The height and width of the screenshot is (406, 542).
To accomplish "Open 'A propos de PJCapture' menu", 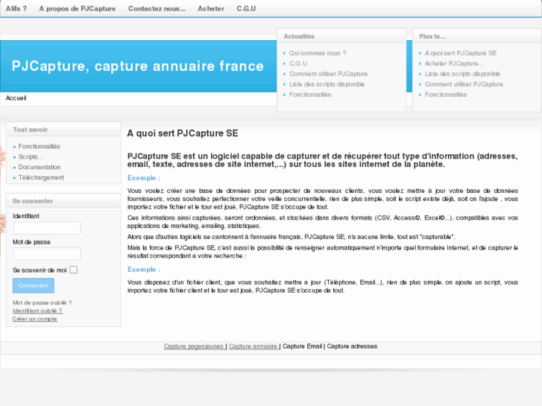I will point(78,9).
